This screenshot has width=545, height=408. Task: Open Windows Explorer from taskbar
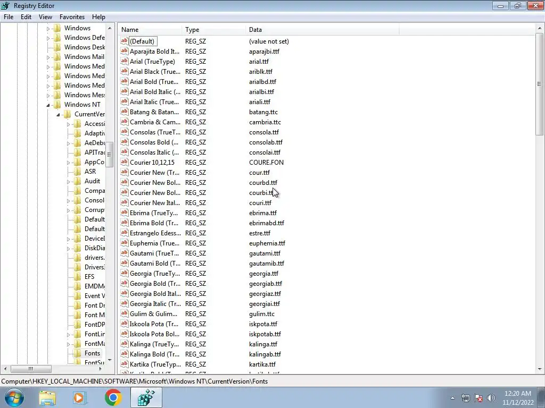point(47,397)
